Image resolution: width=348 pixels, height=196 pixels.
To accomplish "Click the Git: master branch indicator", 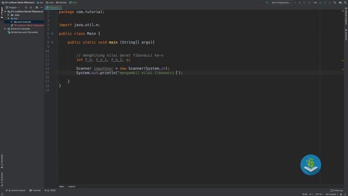I will [x=332, y=194].
